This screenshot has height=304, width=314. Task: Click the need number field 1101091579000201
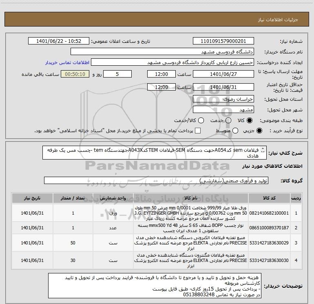pos(223,41)
